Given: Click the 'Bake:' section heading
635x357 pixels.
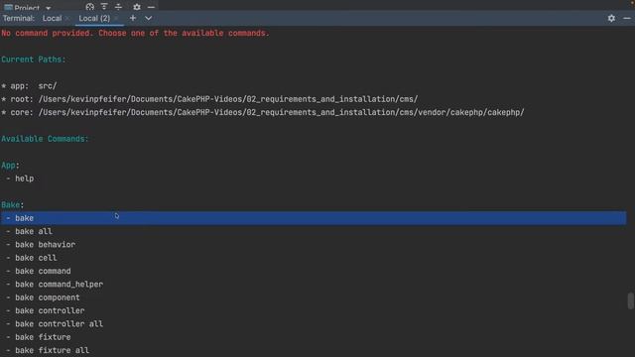Looking at the screenshot, I should (x=13, y=205).
